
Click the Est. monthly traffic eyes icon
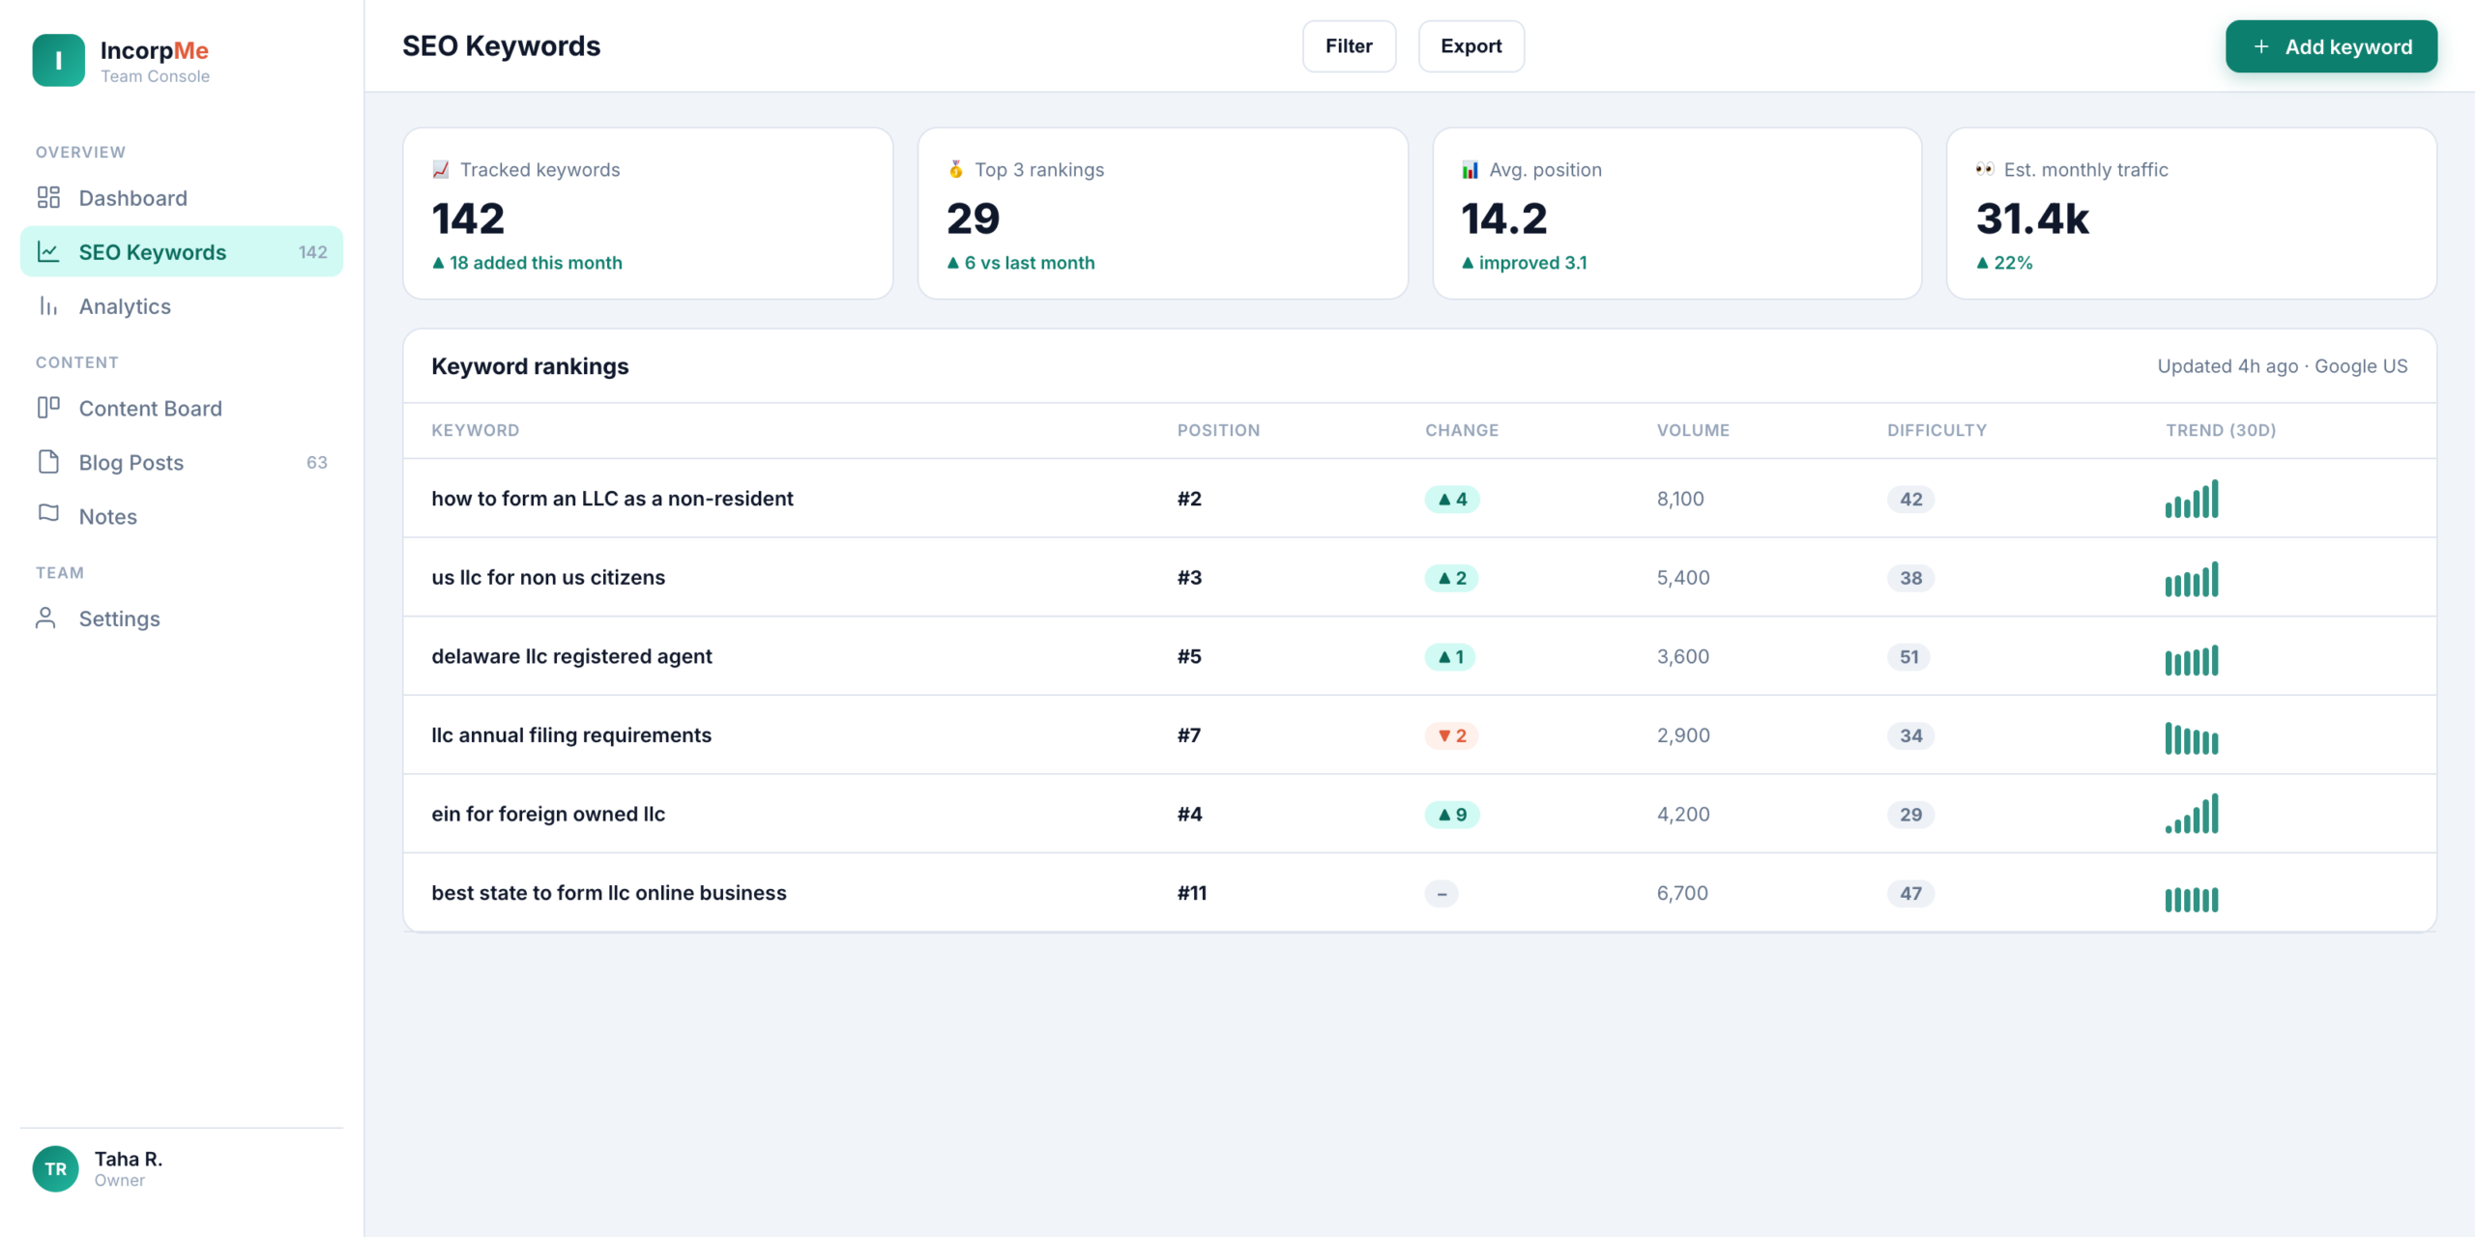point(1984,170)
